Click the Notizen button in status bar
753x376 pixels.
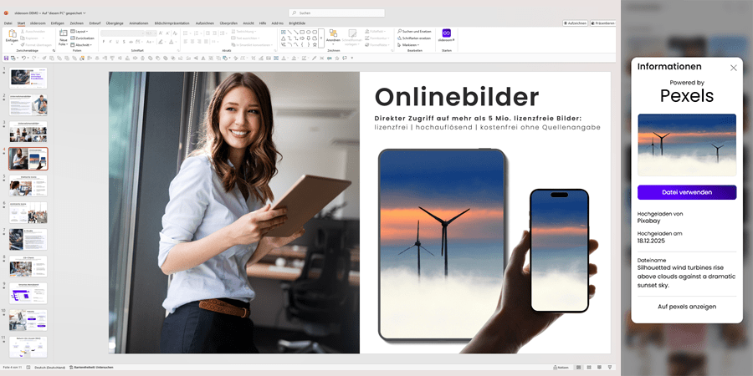click(562, 367)
